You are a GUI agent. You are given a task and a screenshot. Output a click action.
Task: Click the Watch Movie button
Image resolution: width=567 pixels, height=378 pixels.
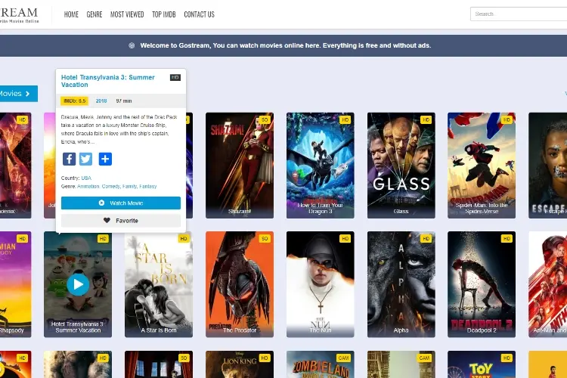121,203
